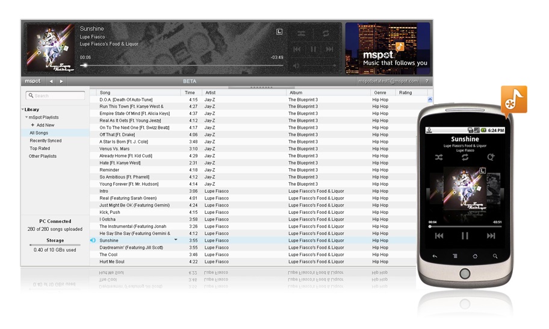Click the Sunshine album art in desktop player
The height and width of the screenshot is (329, 549).
tap(51, 48)
